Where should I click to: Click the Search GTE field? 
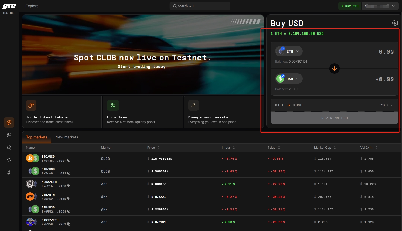(x=200, y=6)
